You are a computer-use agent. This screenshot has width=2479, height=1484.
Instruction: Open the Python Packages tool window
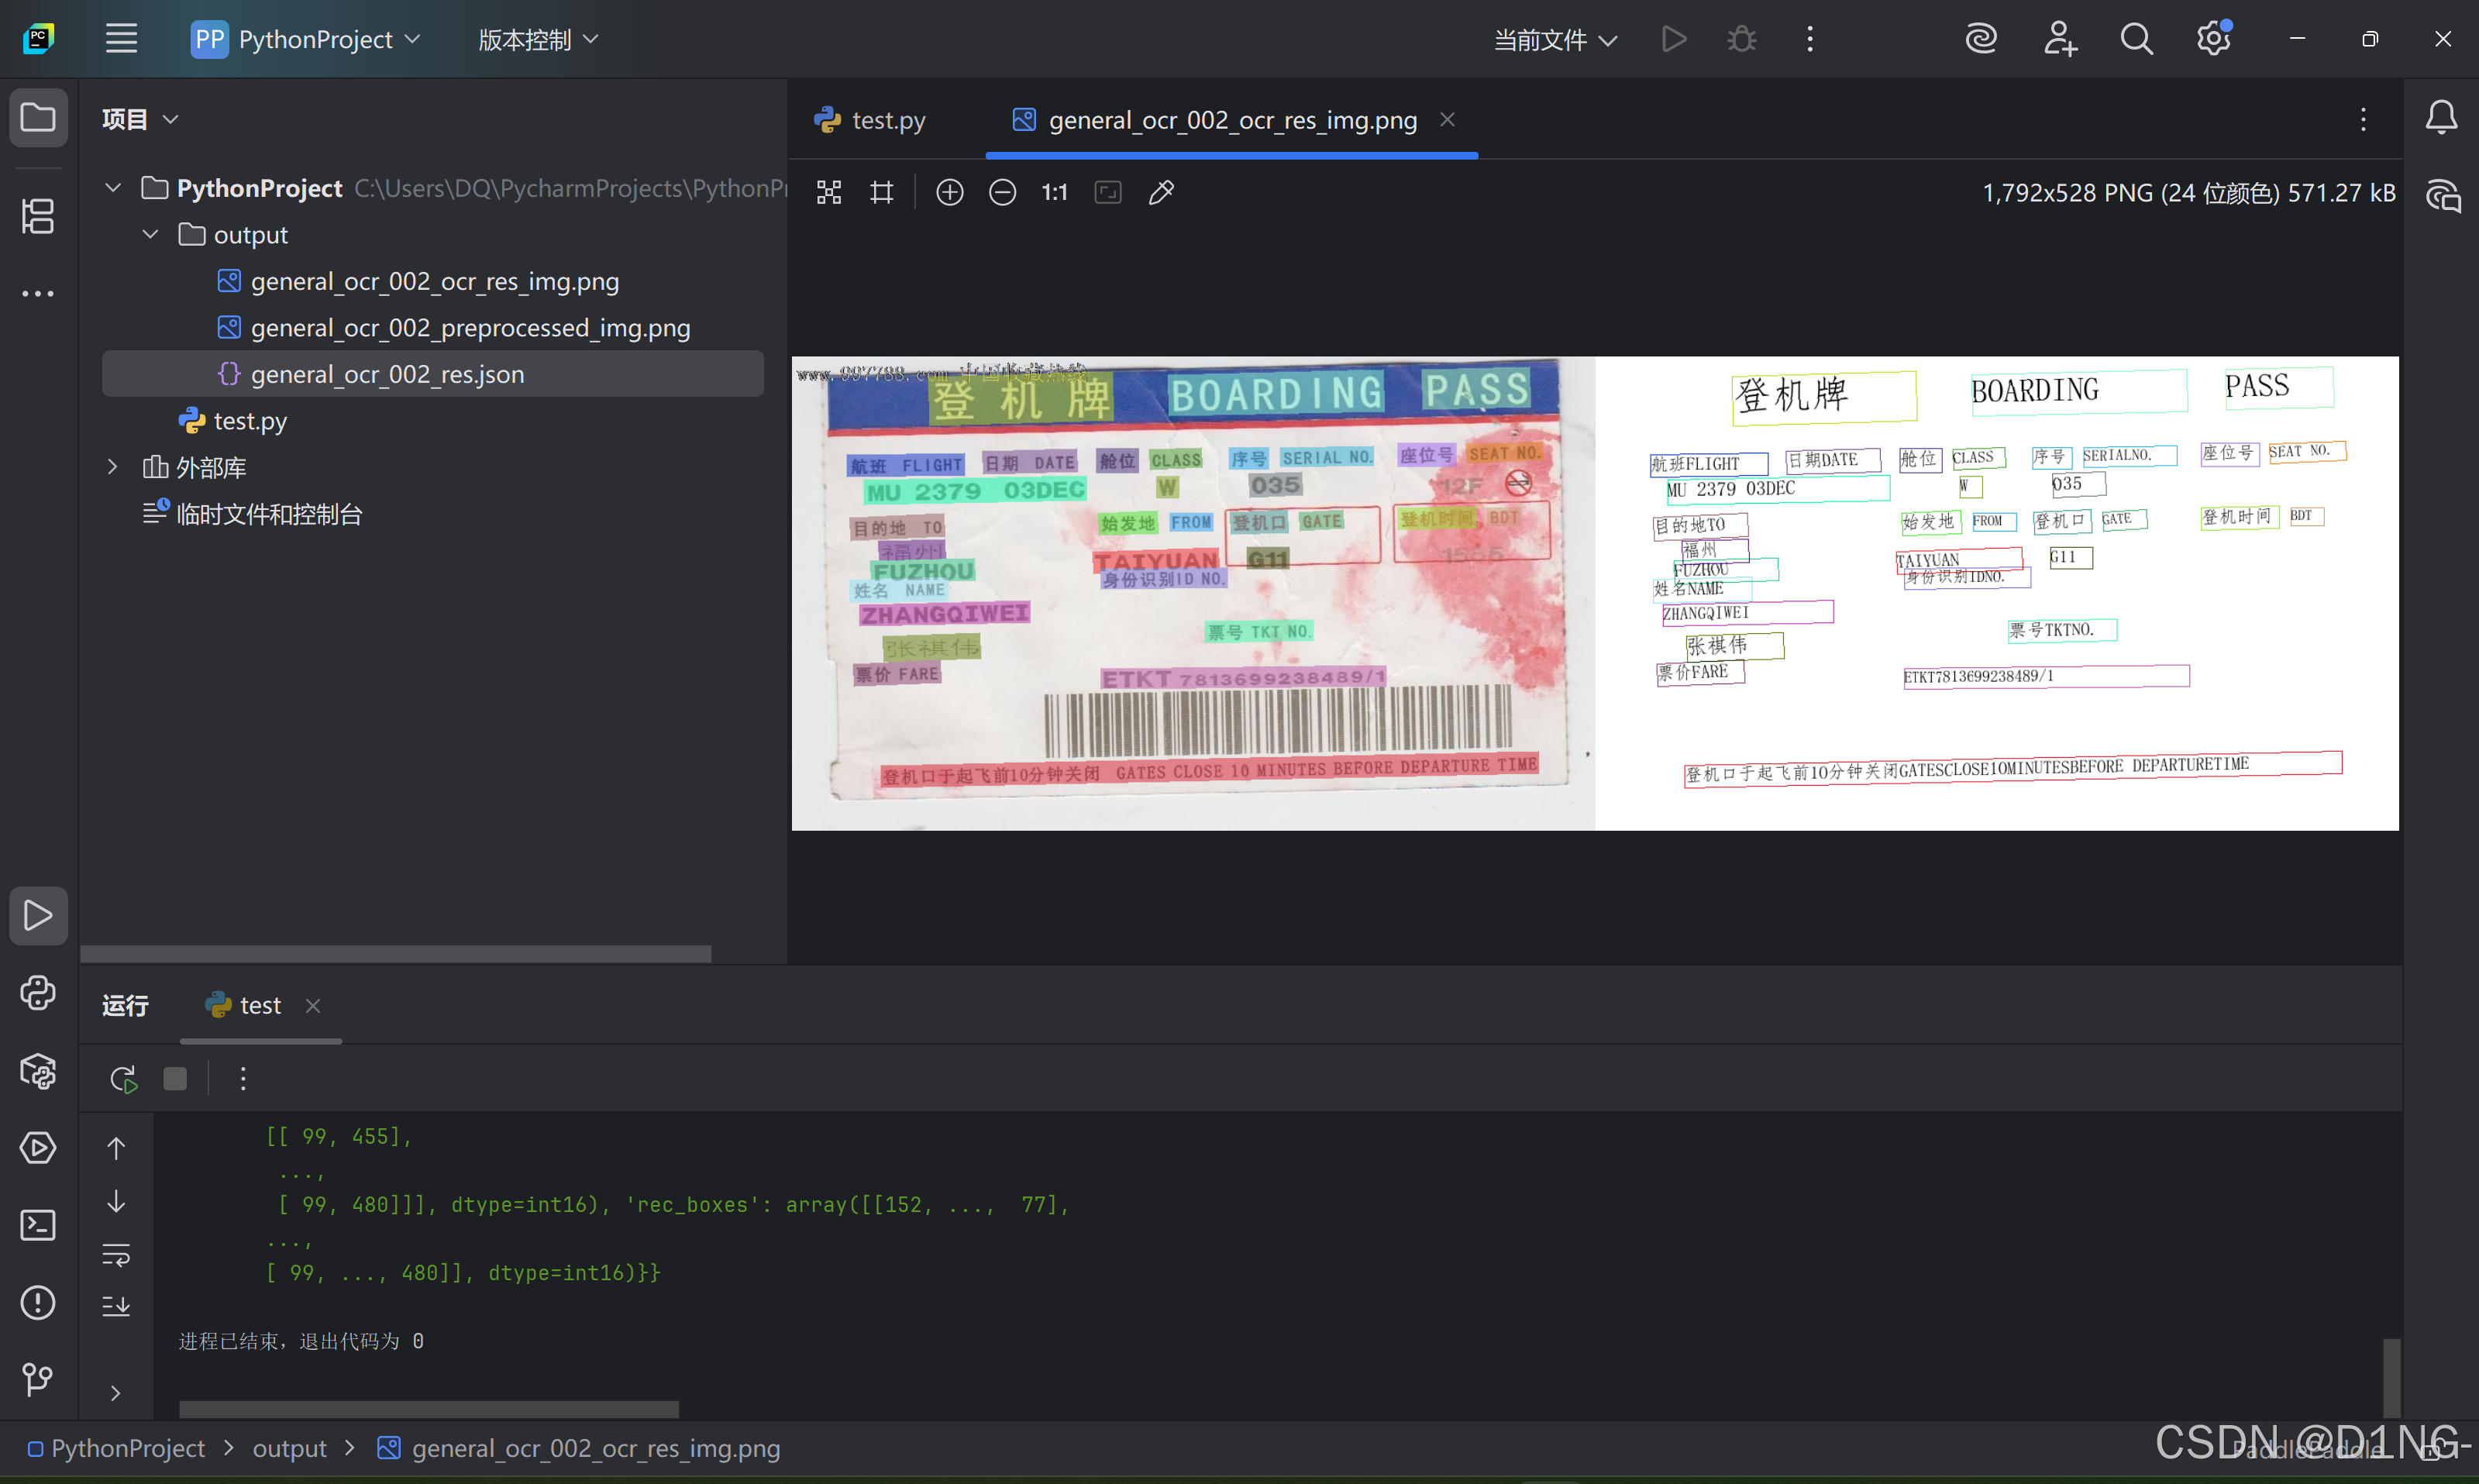(37, 1072)
